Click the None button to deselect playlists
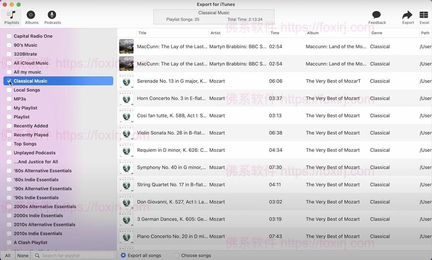The width and height of the screenshot is (432, 260). tap(23, 255)
